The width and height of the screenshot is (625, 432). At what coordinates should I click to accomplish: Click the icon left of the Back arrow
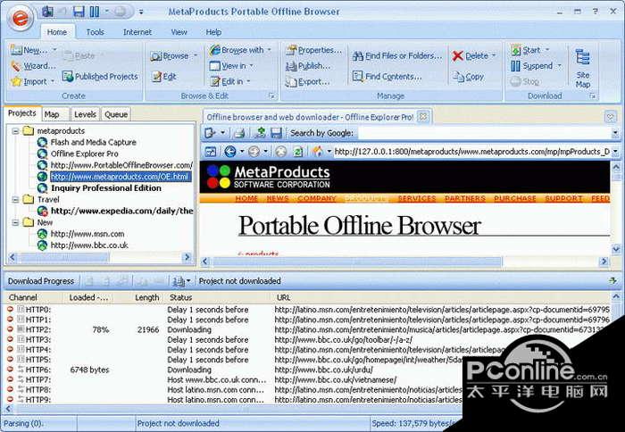point(211,152)
